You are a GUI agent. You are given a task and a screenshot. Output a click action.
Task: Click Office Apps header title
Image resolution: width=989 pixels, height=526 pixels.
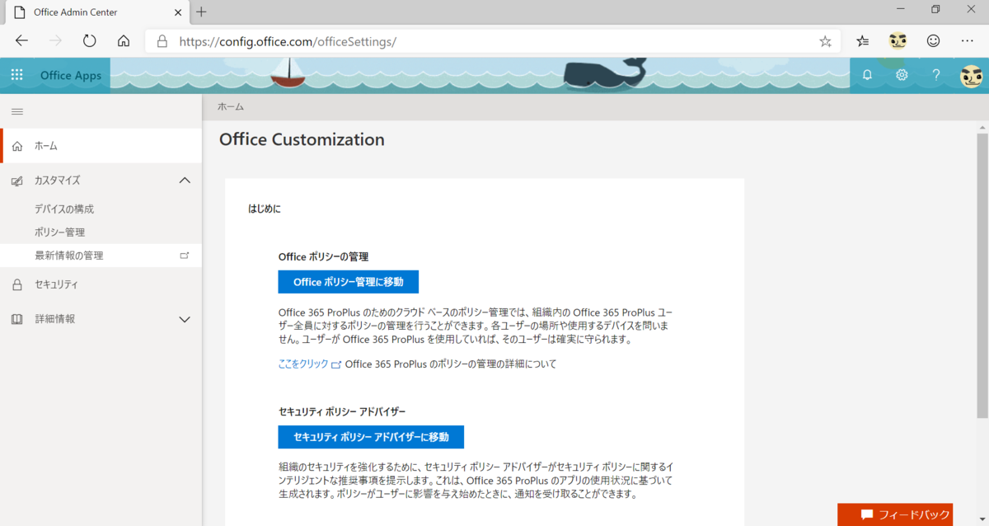pos(71,76)
